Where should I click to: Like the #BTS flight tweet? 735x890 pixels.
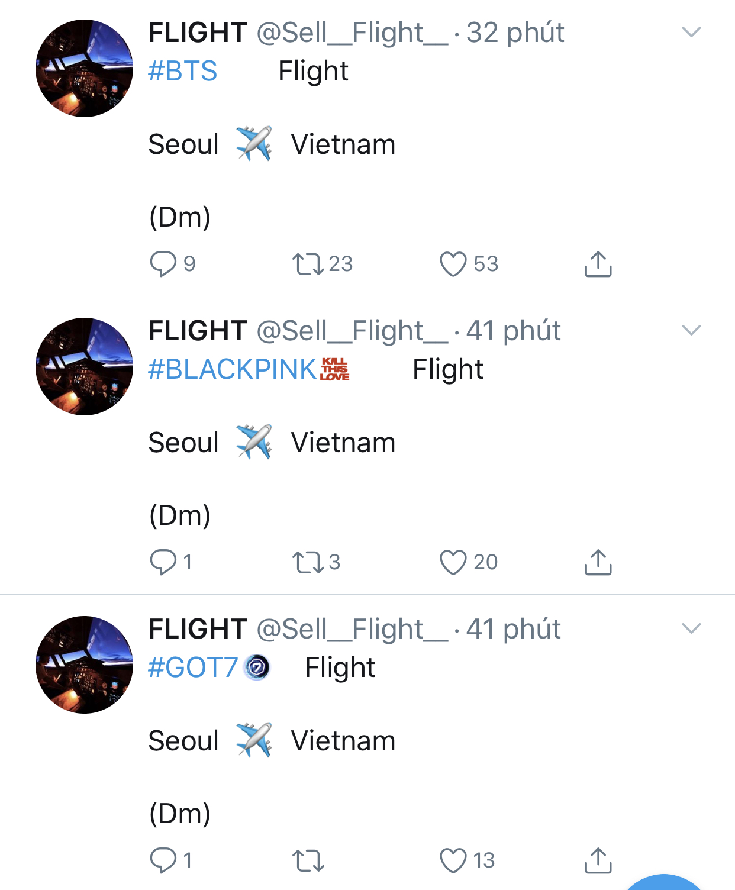pyautogui.click(x=453, y=264)
